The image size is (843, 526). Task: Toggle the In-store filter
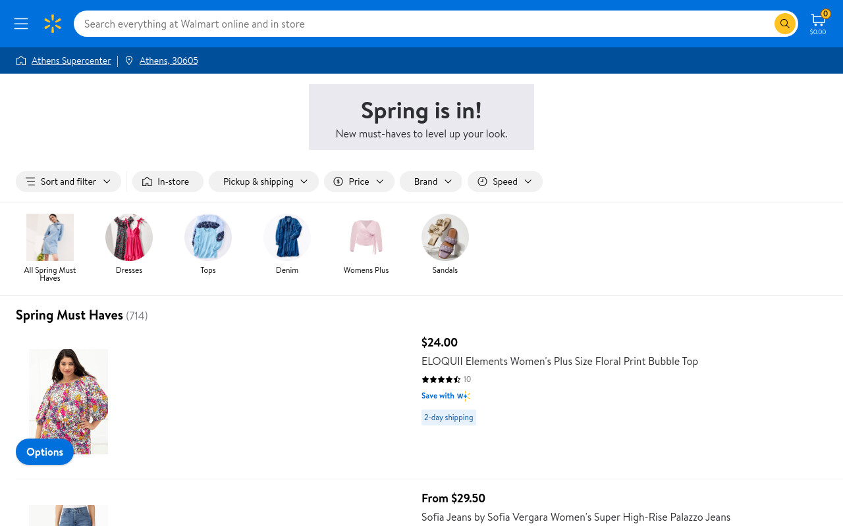[168, 181]
